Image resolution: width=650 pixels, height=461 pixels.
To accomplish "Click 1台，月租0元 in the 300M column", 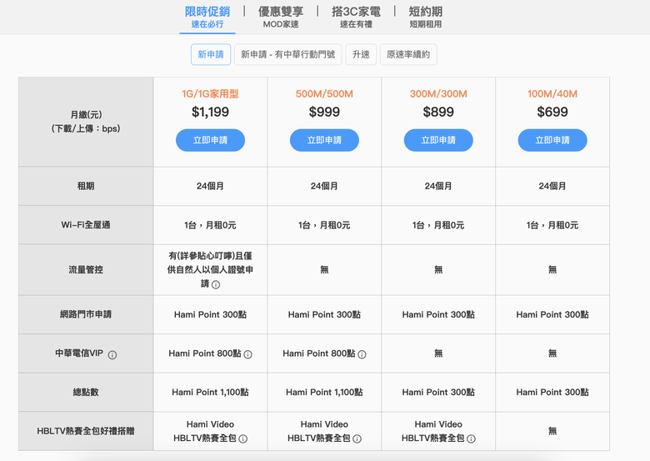I will [x=438, y=225].
